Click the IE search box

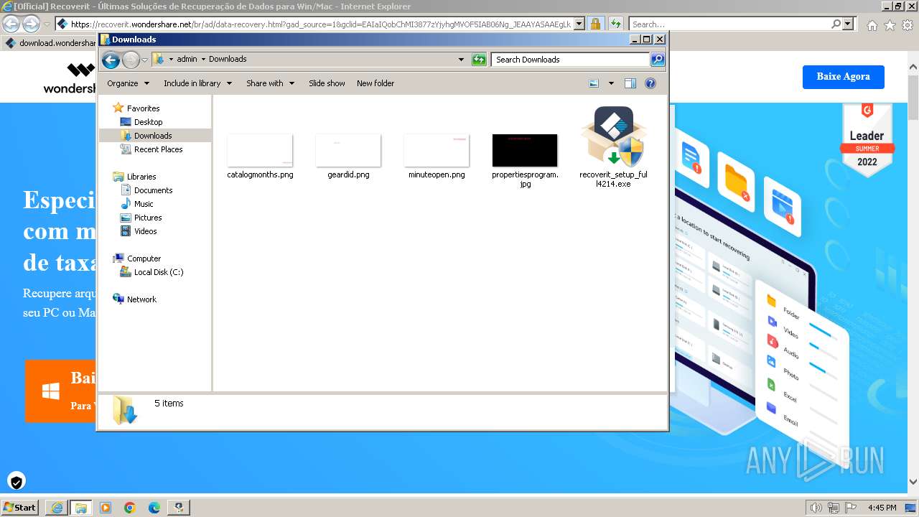(729, 24)
